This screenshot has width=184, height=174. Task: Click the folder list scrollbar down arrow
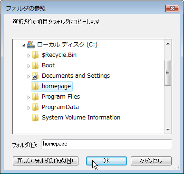(x=168, y=130)
